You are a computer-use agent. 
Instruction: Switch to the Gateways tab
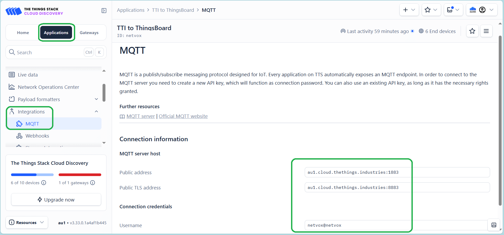pyautogui.click(x=89, y=33)
